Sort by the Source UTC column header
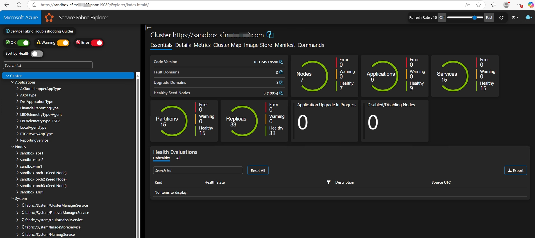 point(441,182)
